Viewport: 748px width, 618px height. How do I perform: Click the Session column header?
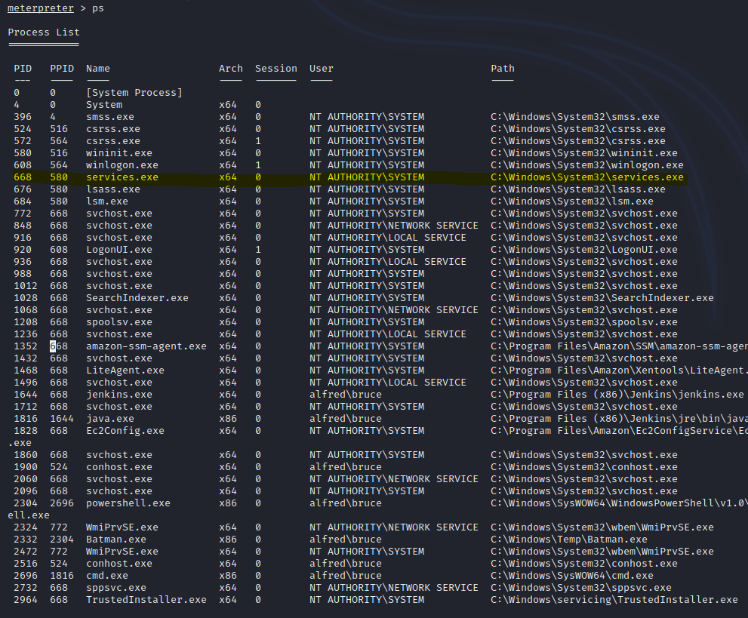[x=276, y=69]
